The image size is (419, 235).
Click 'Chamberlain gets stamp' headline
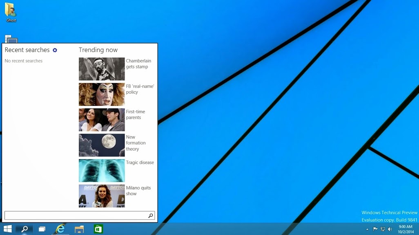pos(138,64)
